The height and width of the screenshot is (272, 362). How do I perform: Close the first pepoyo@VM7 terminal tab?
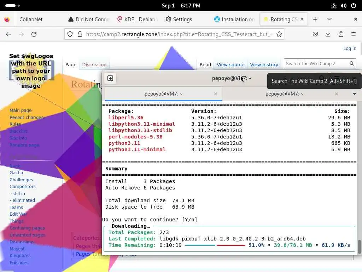[x=215, y=93]
